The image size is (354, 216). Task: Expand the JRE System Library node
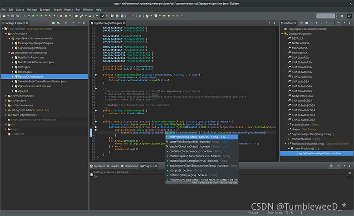point(6,110)
